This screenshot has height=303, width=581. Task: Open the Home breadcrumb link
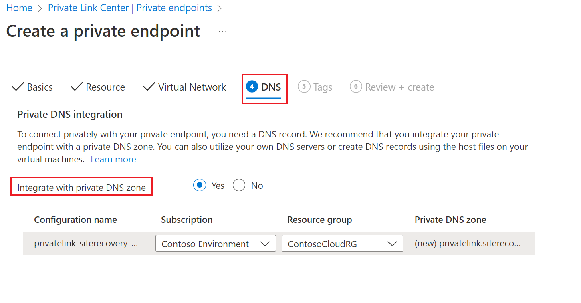[x=19, y=8]
